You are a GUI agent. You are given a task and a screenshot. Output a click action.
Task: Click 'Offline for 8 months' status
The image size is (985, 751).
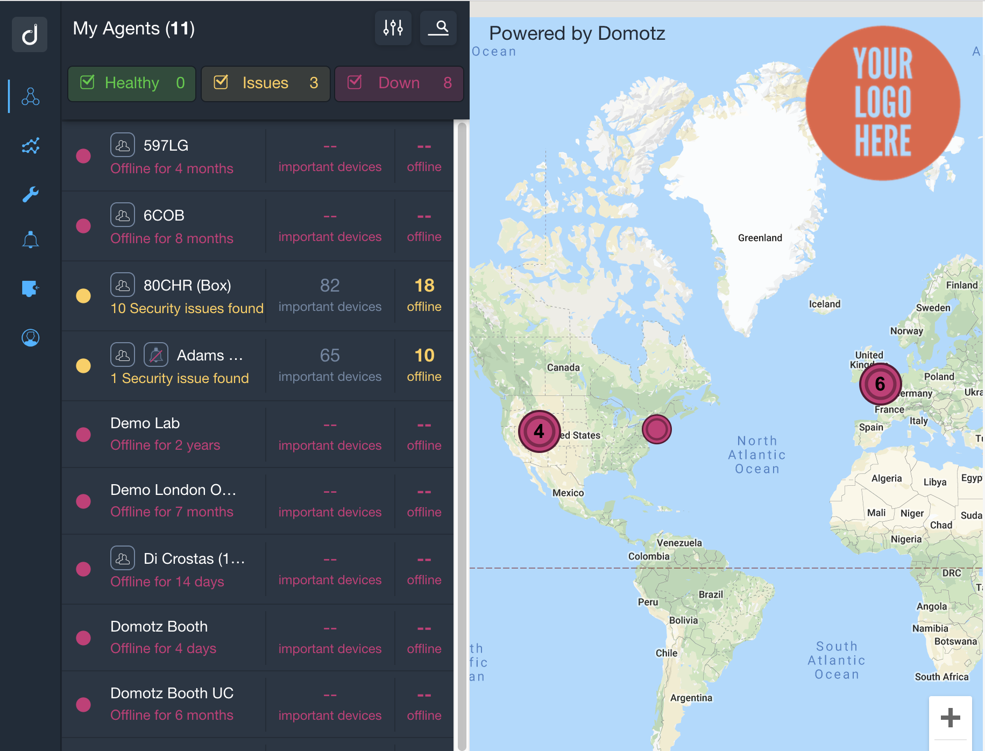coord(172,238)
